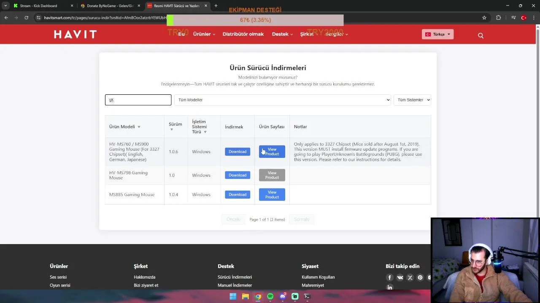Reload the page with refresh icon
The image size is (540, 303).
[x=26, y=18]
